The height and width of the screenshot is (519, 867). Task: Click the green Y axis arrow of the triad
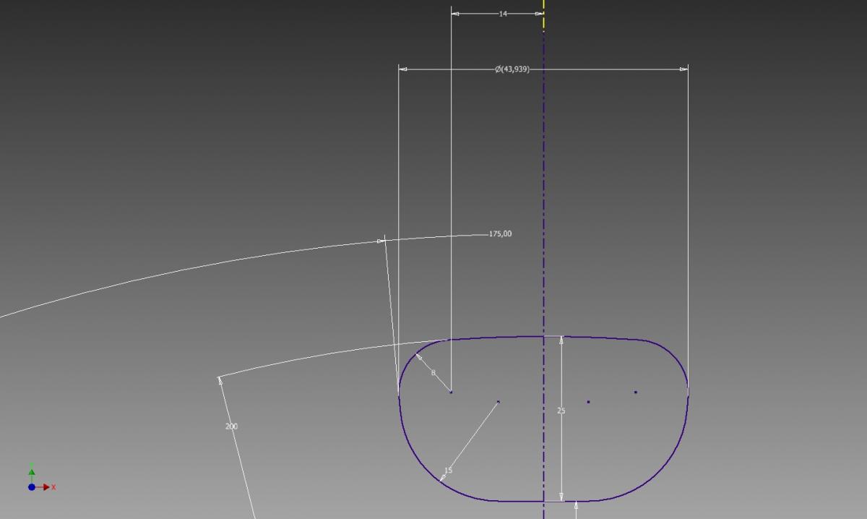pos(32,473)
